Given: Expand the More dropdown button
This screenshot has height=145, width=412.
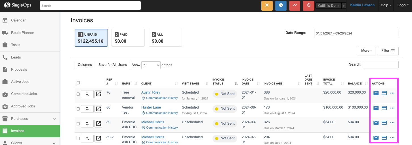Looking at the screenshot, I should click(x=366, y=51).
